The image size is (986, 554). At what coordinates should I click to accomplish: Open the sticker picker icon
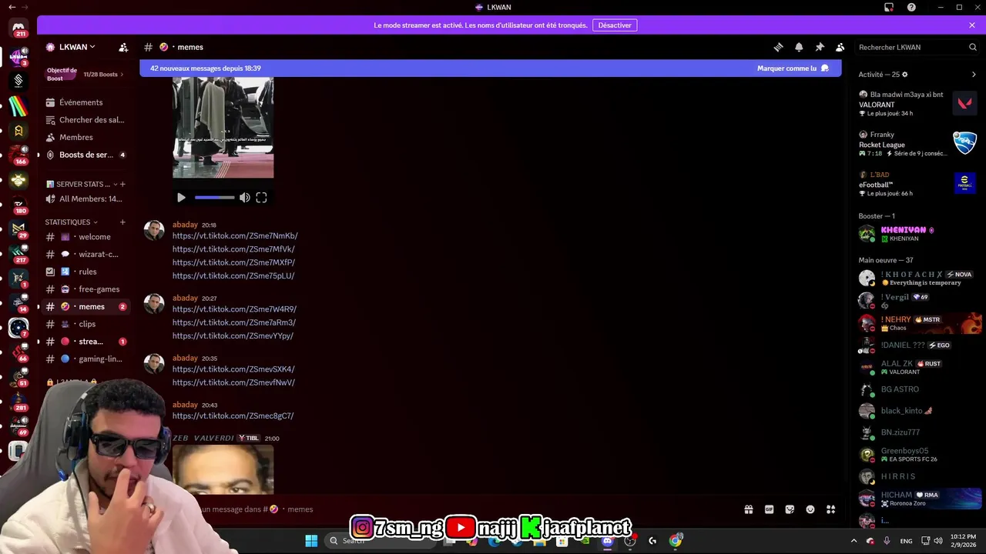point(790,509)
